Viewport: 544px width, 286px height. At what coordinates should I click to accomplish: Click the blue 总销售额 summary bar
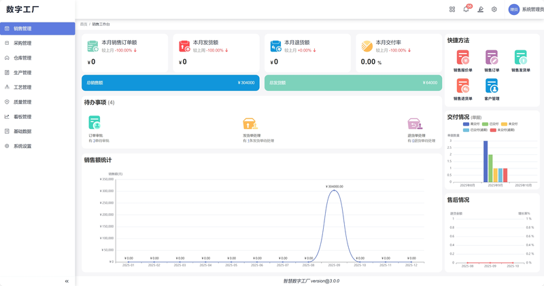170,83
